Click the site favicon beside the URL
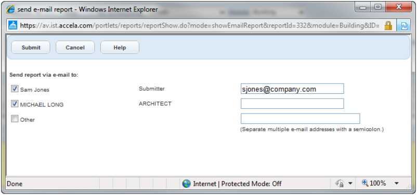The width and height of the screenshot is (417, 195). 13,25
